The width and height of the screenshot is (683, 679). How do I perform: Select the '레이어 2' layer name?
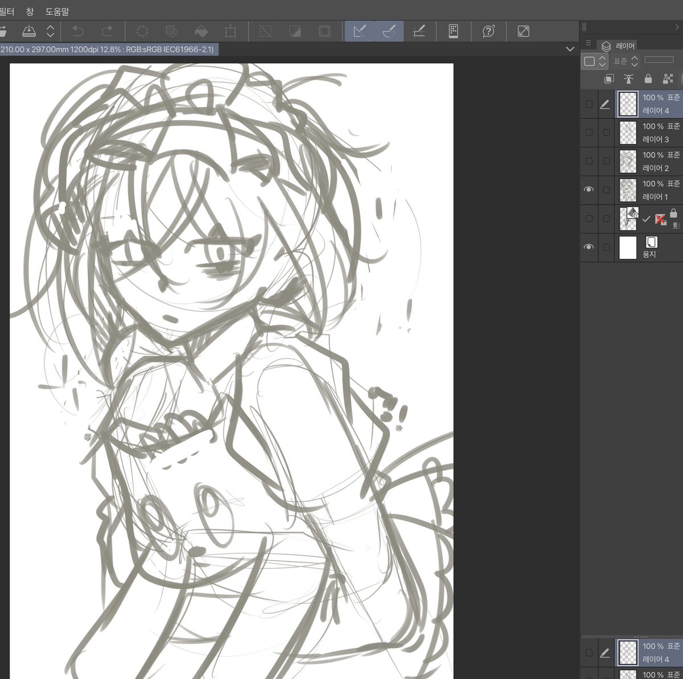click(656, 168)
